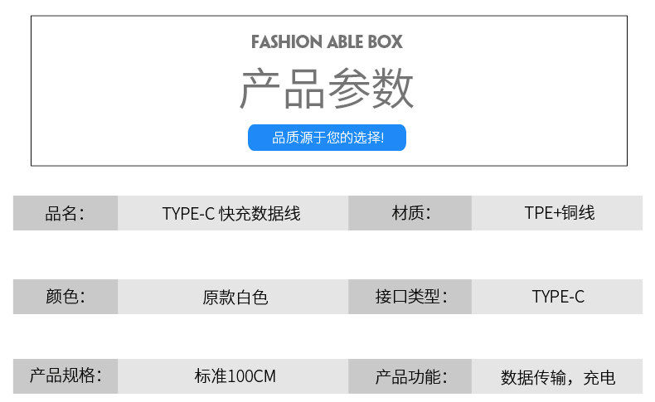The image size is (655, 402).
Task: Click the word BOX in the heading
Action: (387, 41)
